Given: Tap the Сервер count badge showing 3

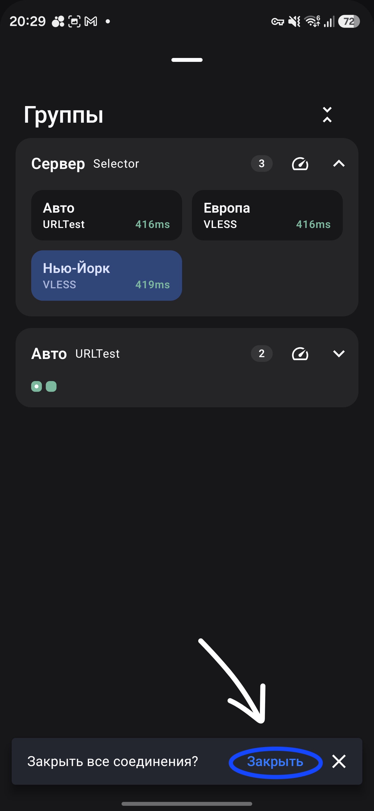Looking at the screenshot, I should [x=262, y=163].
